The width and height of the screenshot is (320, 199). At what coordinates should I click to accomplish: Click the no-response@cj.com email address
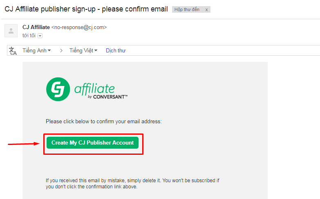(79, 27)
